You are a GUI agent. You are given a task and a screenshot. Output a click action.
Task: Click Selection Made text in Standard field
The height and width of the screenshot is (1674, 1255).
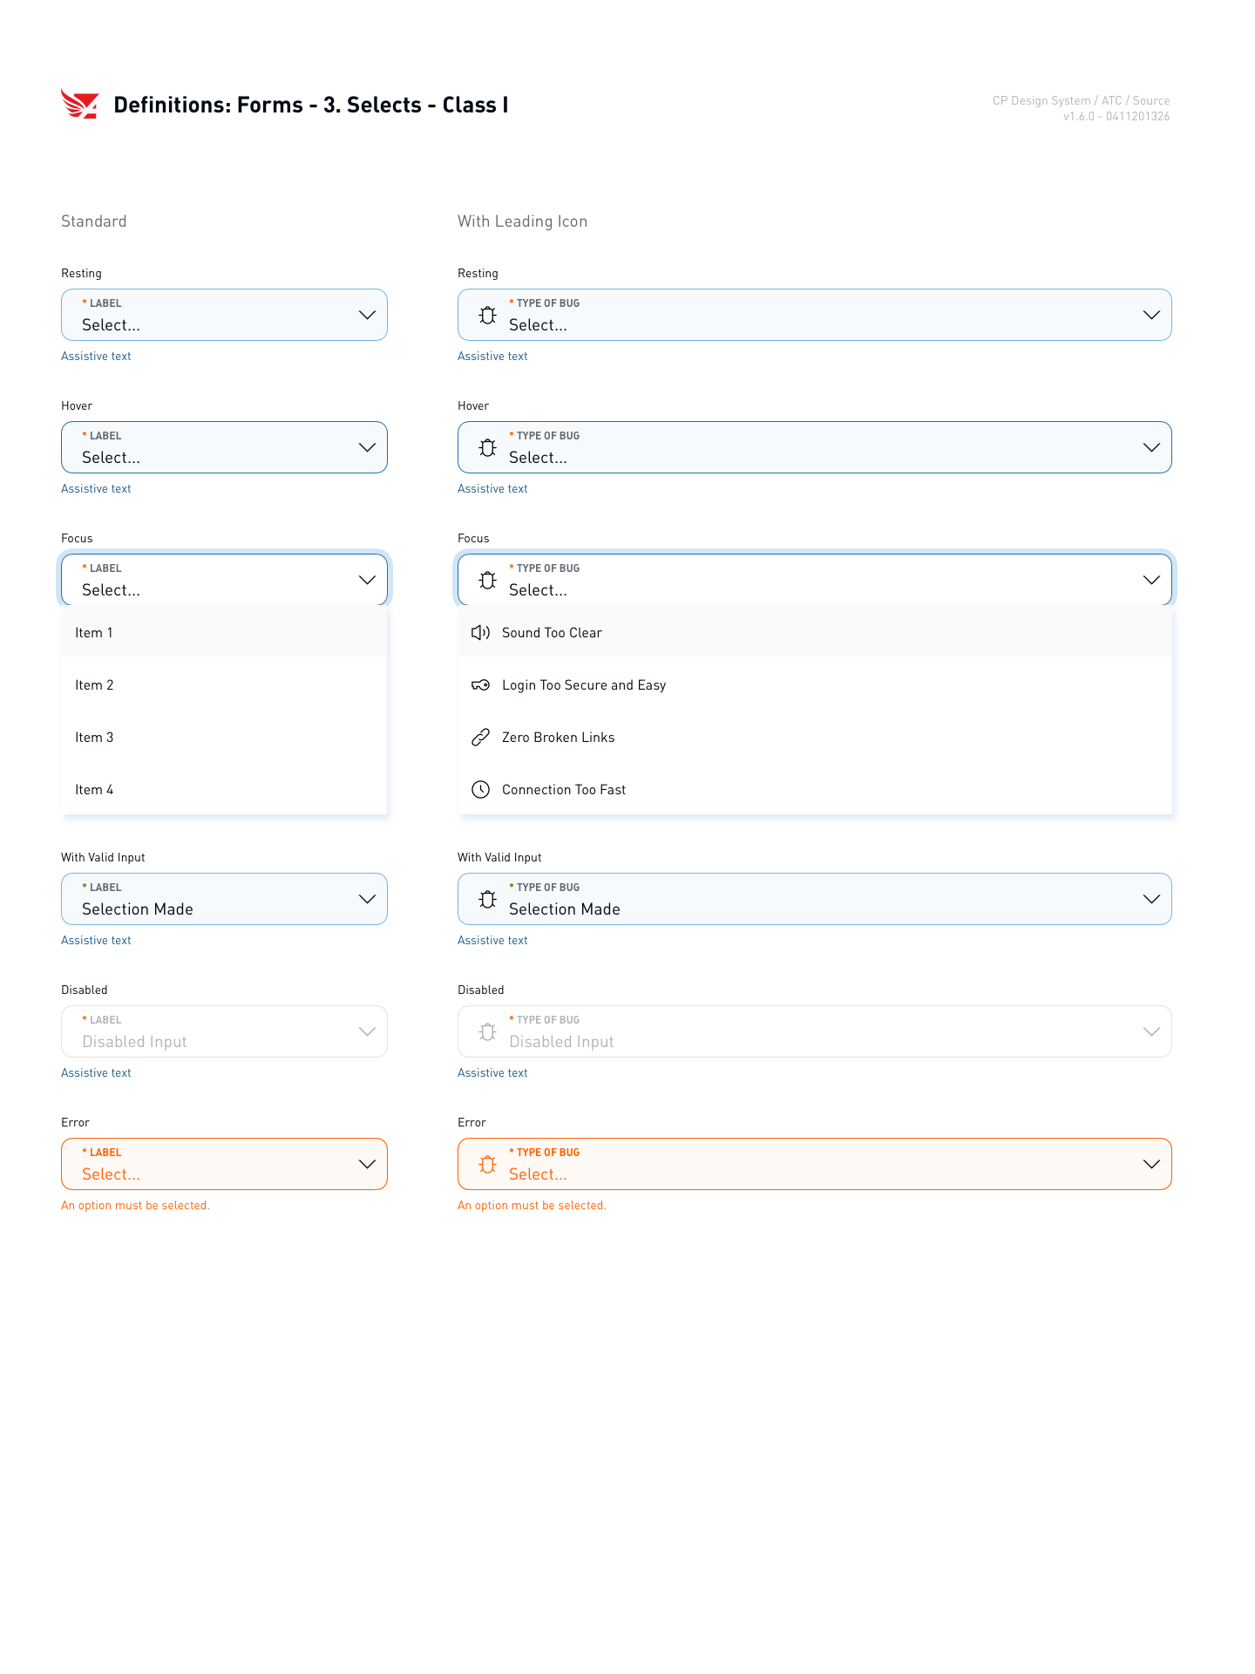point(138,909)
